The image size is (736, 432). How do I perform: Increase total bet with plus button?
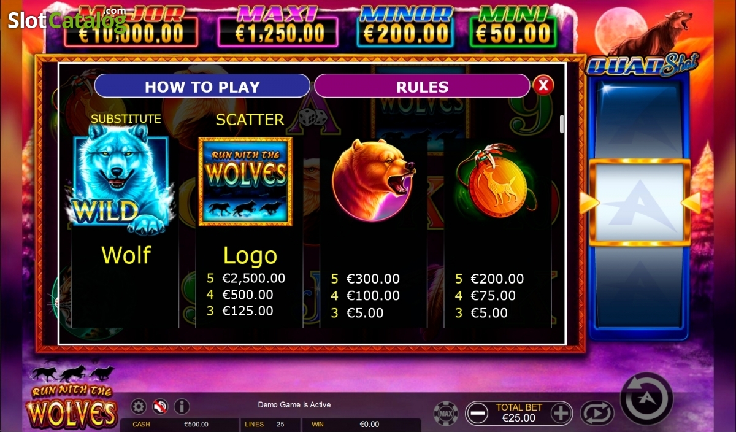point(561,414)
